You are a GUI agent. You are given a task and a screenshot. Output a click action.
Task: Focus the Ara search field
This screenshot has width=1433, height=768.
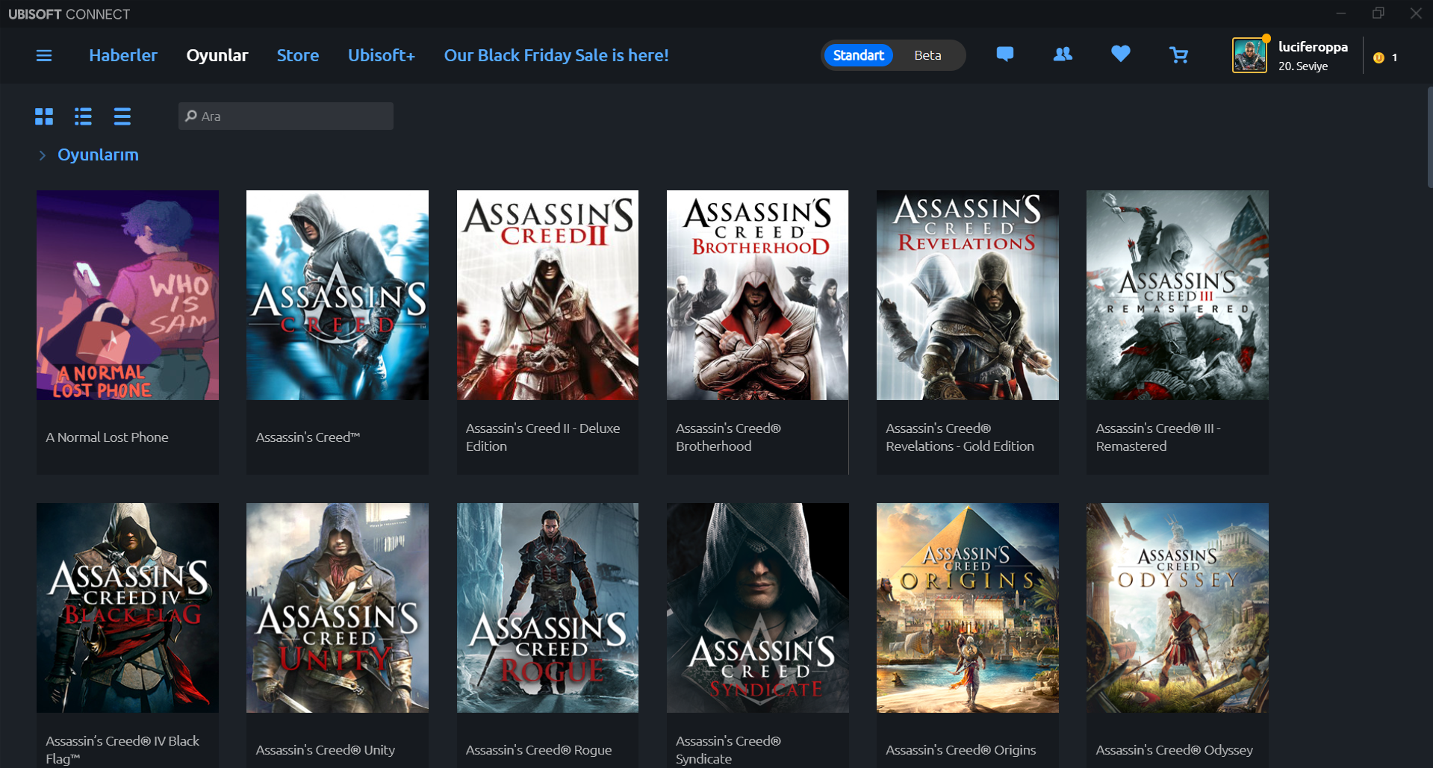click(x=286, y=116)
